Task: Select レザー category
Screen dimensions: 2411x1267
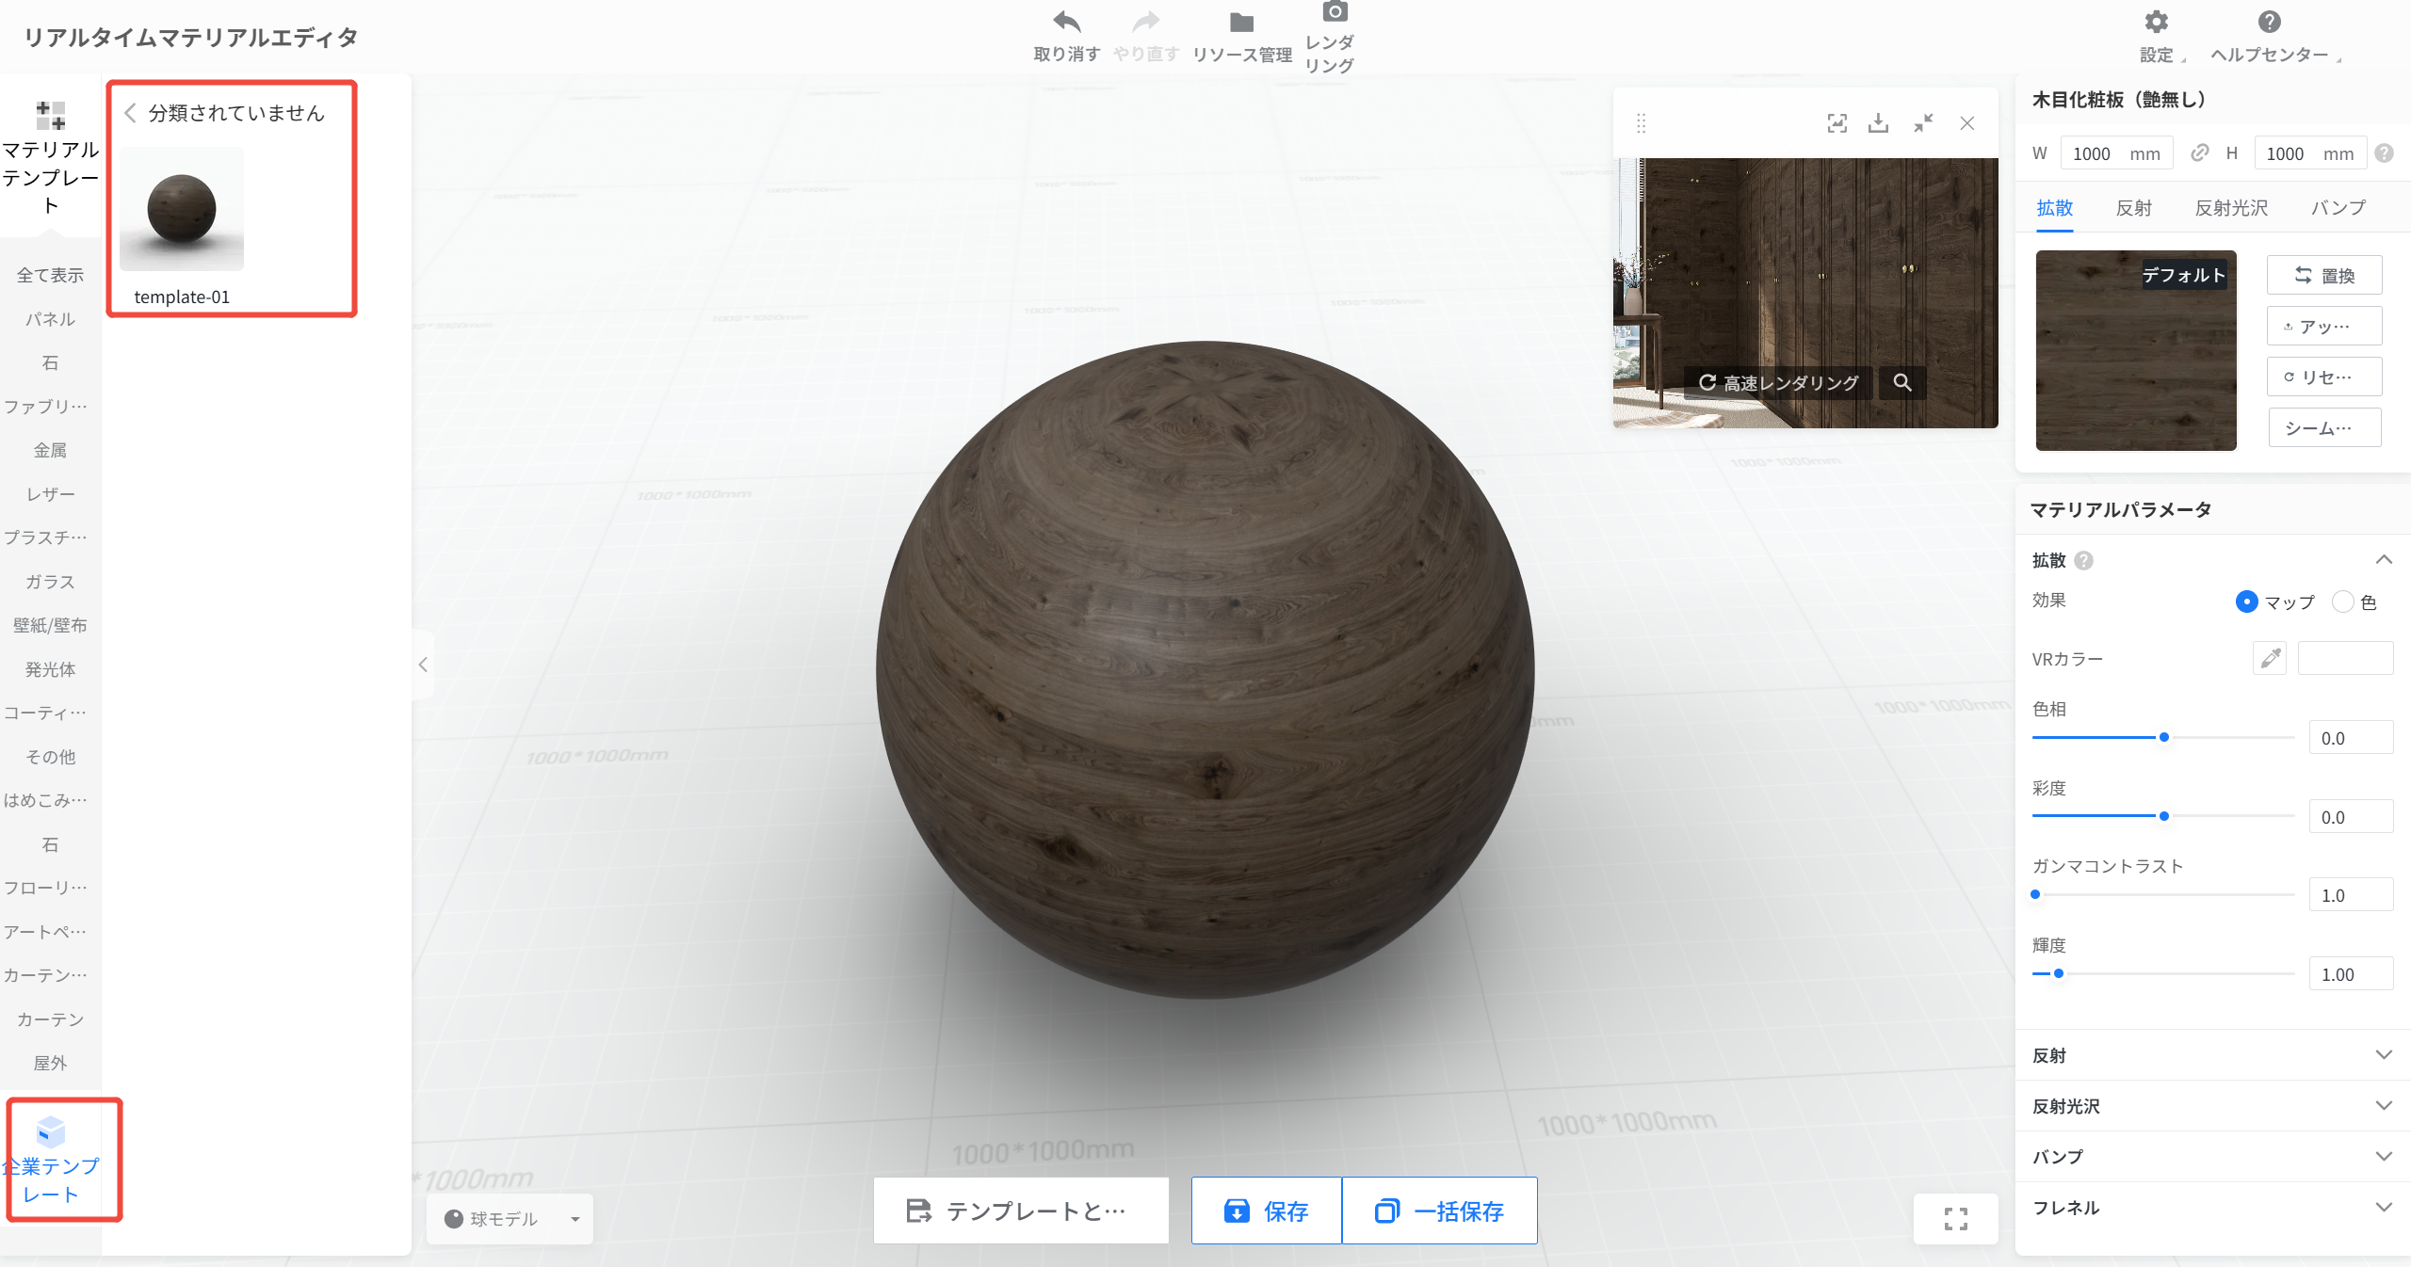Action: 51,494
